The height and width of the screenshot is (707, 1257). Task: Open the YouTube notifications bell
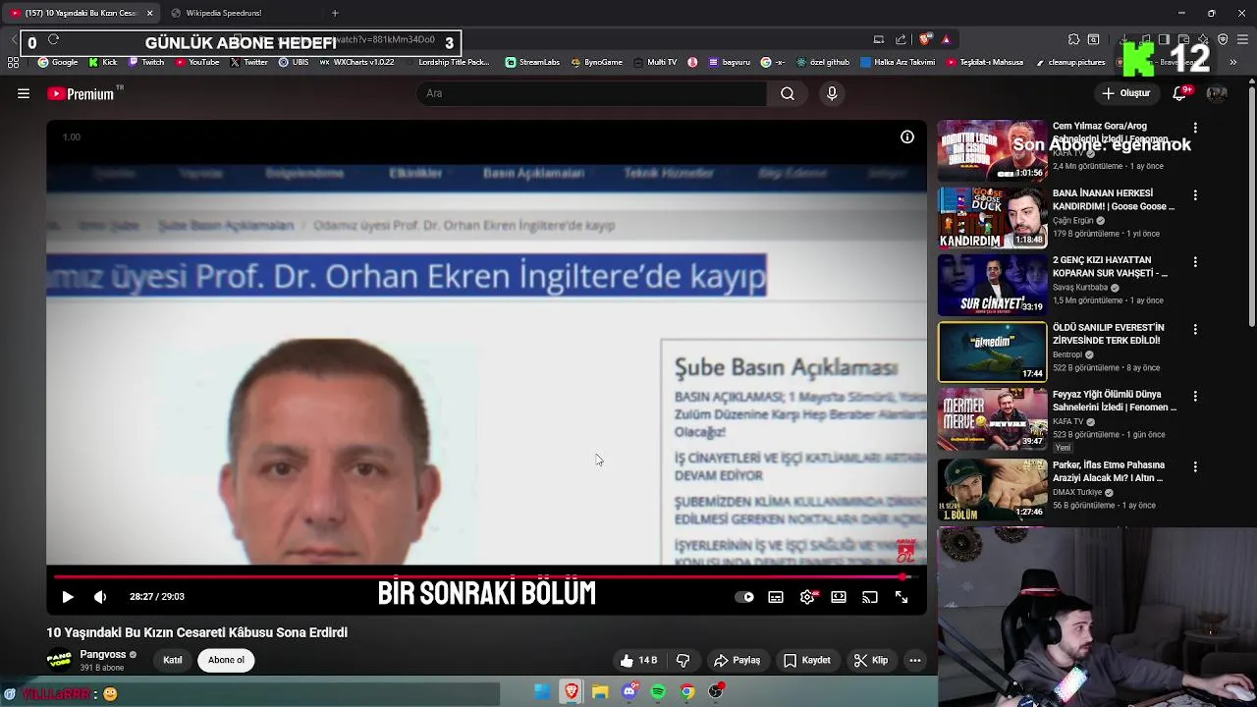pyautogui.click(x=1181, y=93)
